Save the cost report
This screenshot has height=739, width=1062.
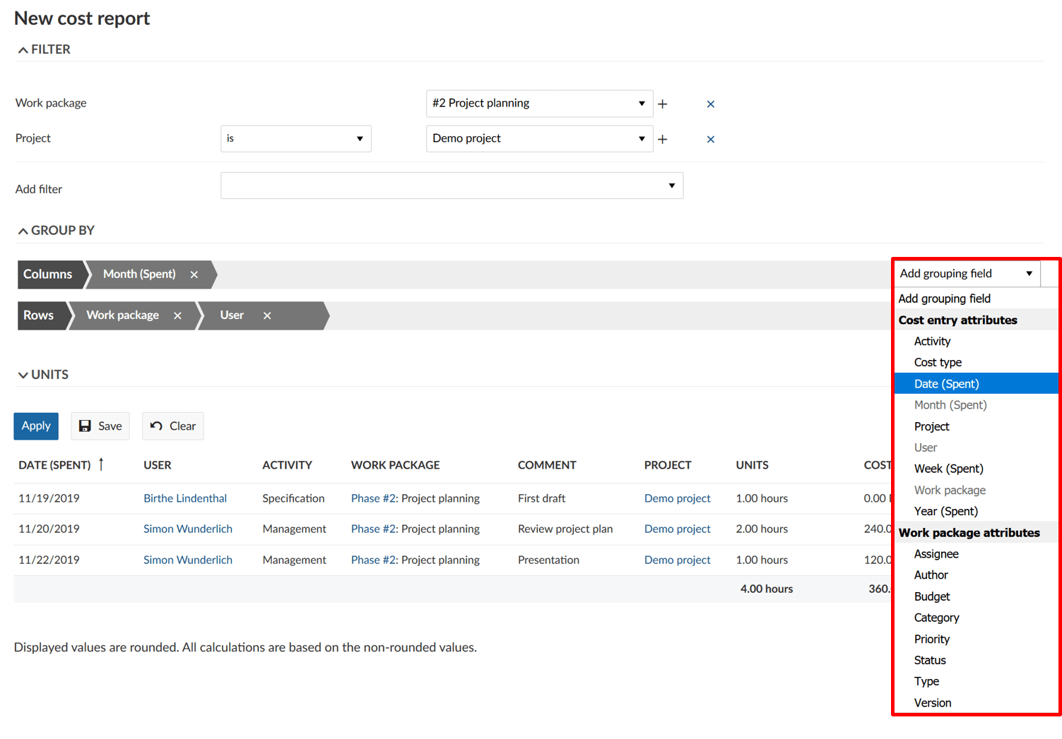100,426
